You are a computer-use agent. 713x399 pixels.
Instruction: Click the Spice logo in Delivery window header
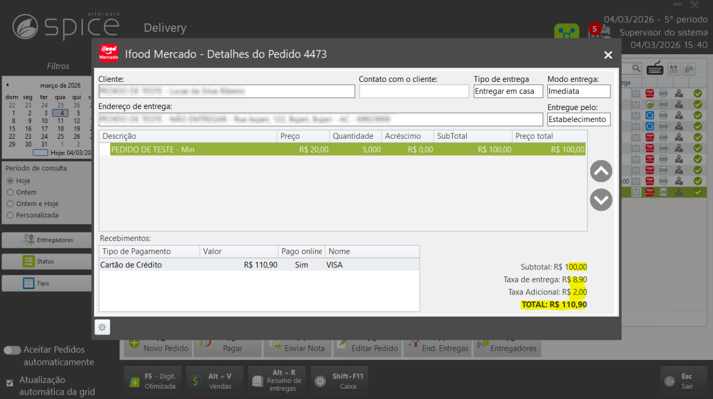66,26
